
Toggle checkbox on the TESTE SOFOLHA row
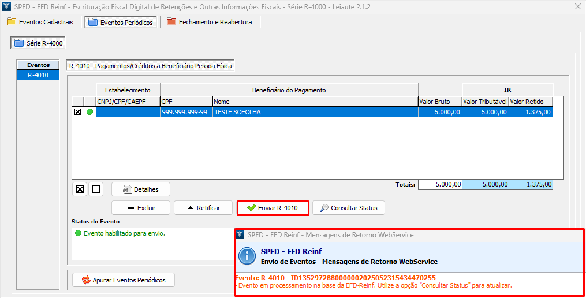[78, 112]
